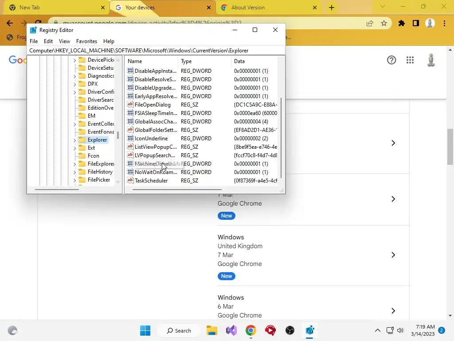Select the LVPopupSearch... value row
The height and width of the screenshot is (341, 454).
point(202,155)
